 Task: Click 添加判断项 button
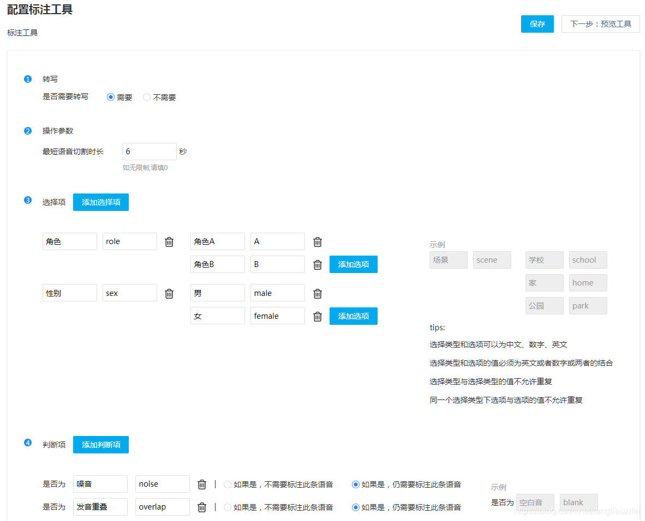pyautogui.click(x=101, y=445)
